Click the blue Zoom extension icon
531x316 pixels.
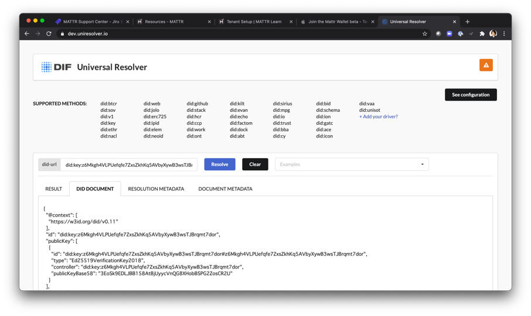pyautogui.click(x=449, y=34)
